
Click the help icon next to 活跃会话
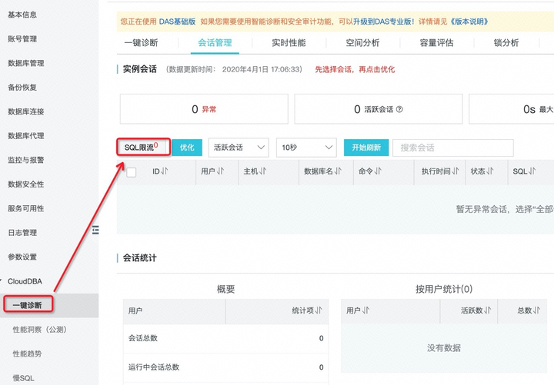point(399,109)
